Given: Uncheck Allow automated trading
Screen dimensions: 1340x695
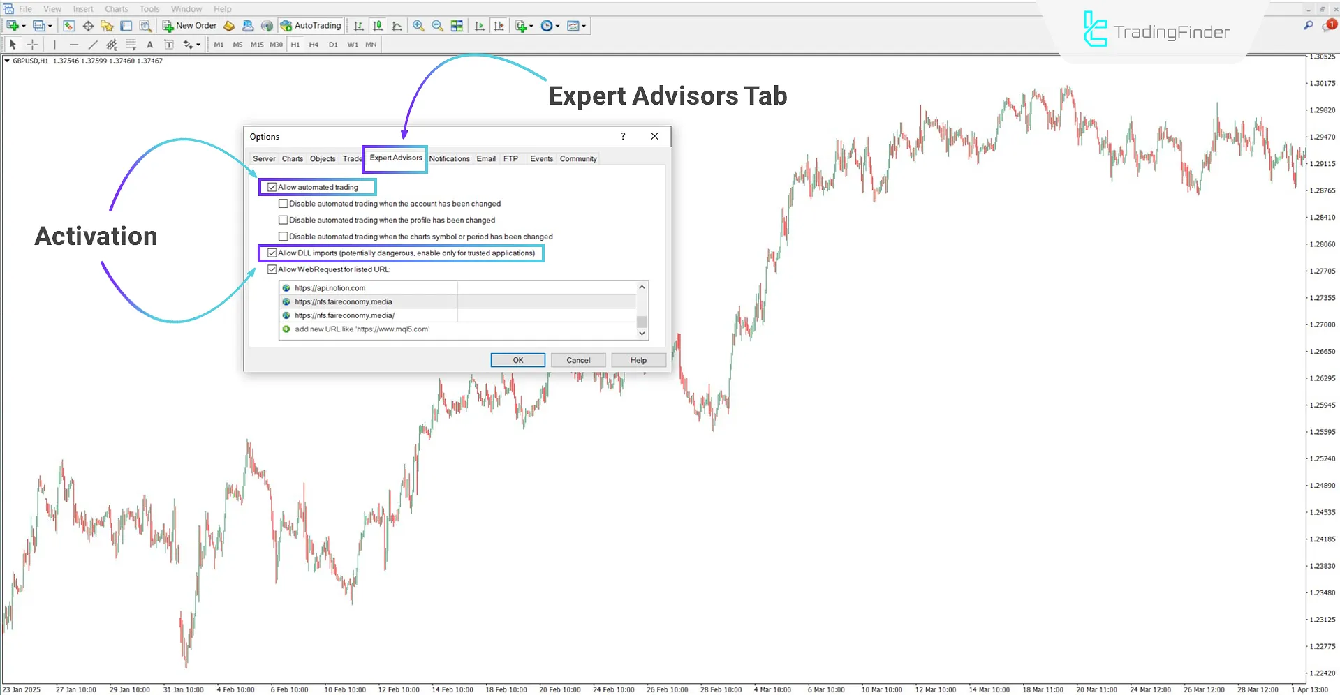Looking at the screenshot, I should 272,187.
